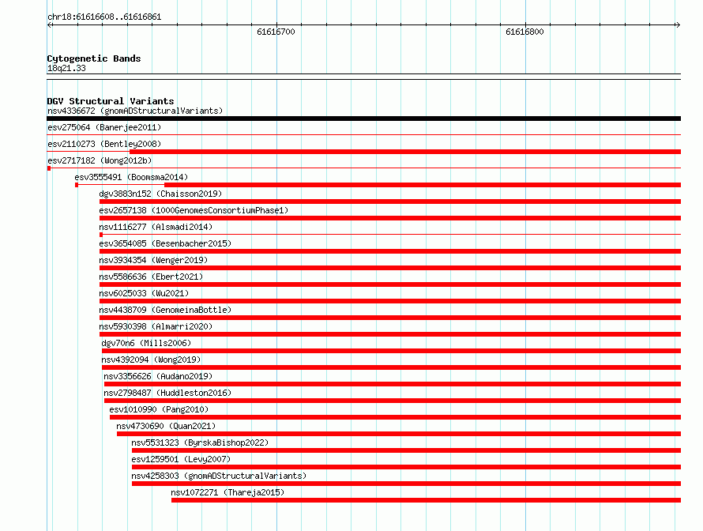Viewport: 703px width, 531px height.
Task: Click the 61616700 ruler position label
Action: point(276,32)
